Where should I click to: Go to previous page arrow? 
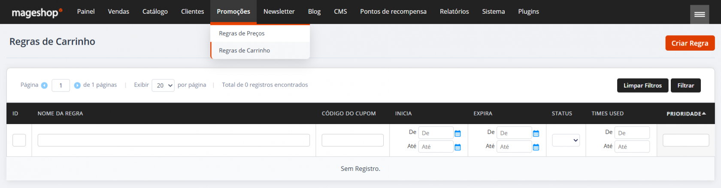click(44, 85)
